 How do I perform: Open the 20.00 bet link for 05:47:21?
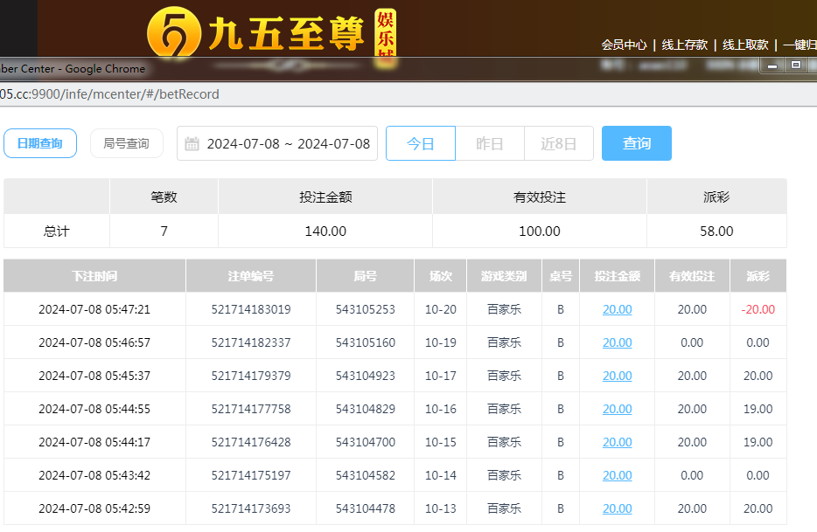pos(617,309)
